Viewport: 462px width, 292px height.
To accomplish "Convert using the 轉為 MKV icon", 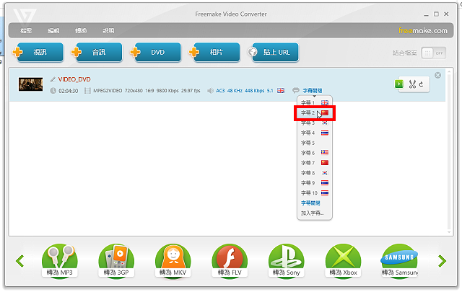I will click(173, 261).
